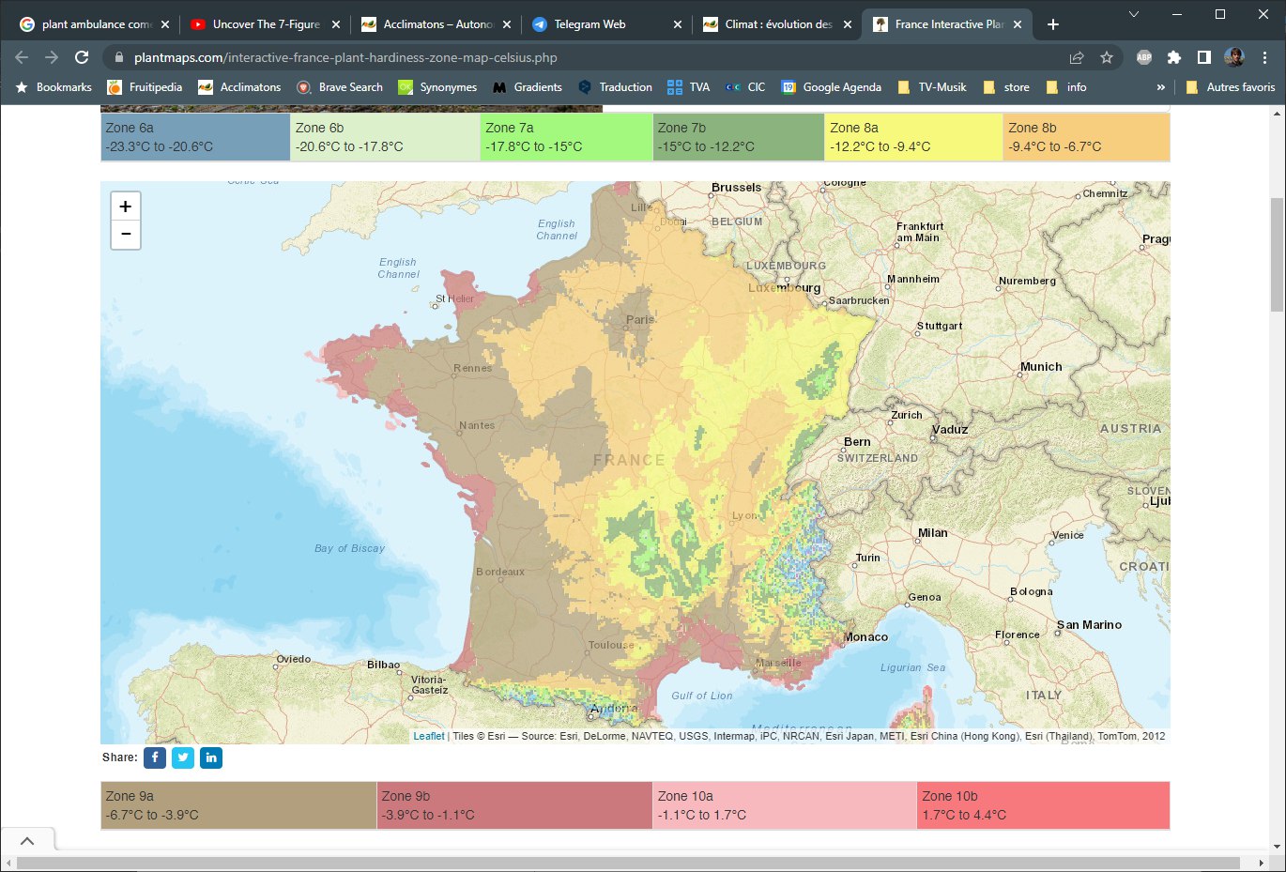Open the tab search dropdown arrow
Screen dimensions: 1286x872
pos(1133,14)
